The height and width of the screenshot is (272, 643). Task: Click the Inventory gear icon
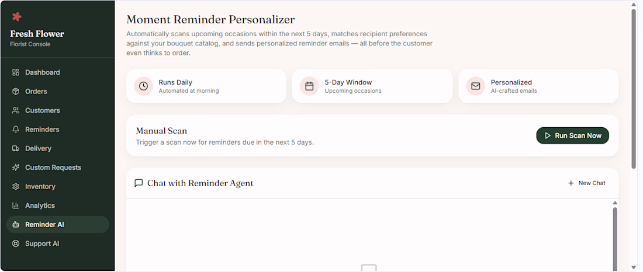pyautogui.click(x=16, y=186)
